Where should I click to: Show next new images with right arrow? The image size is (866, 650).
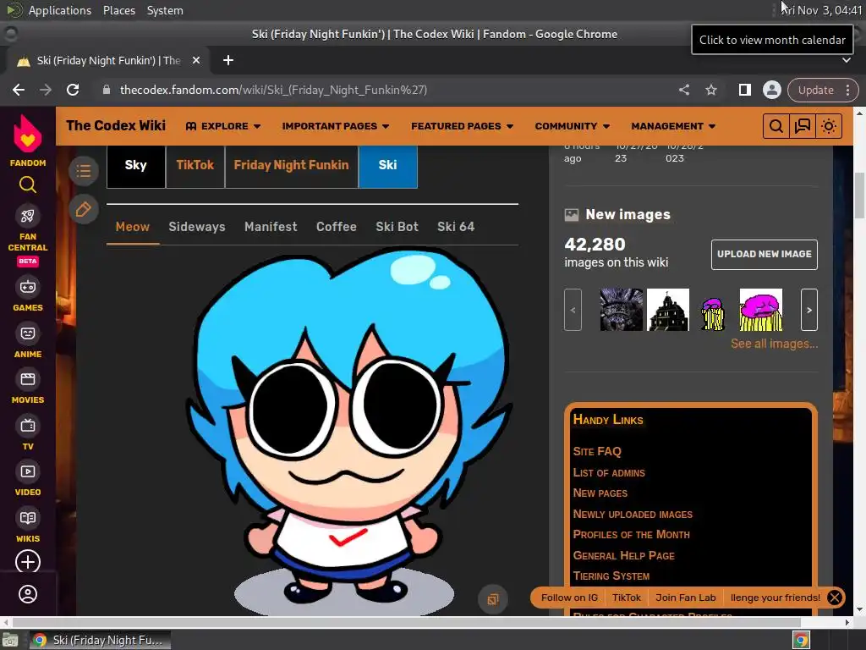click(x=809, y=310)
